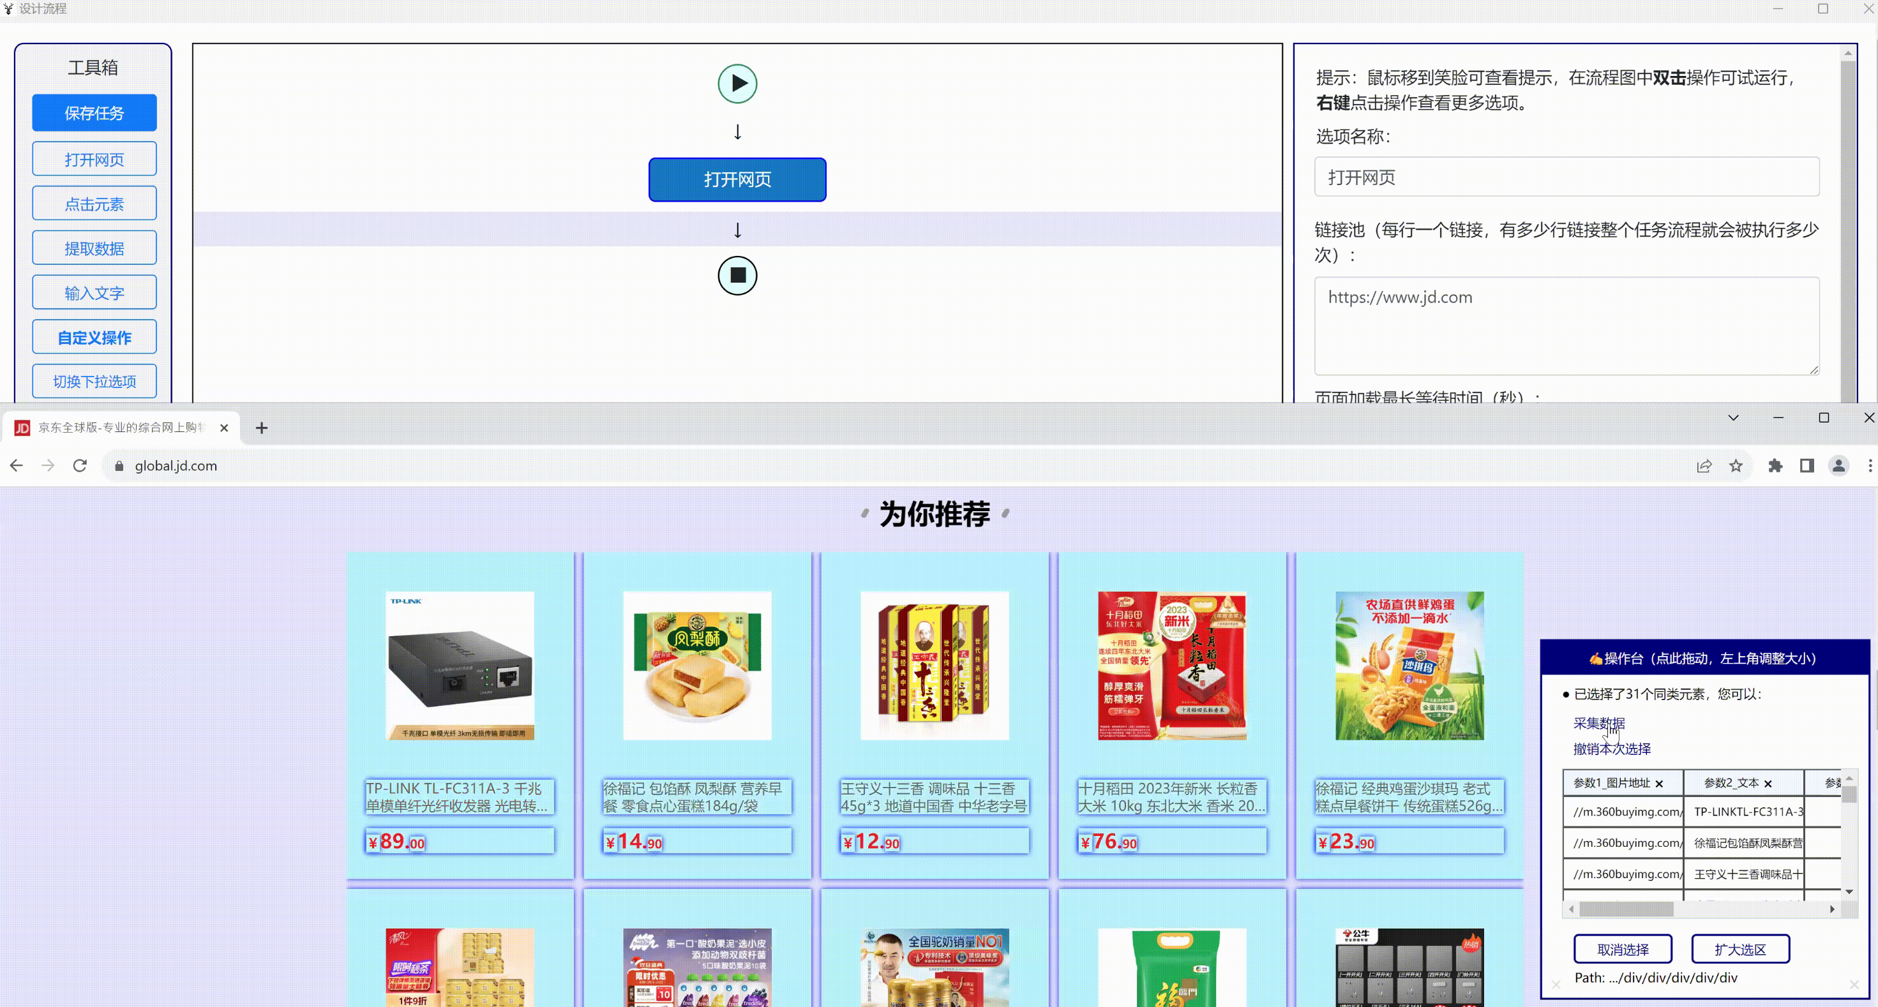1878x1007 pixels.
Task: Open the browser three-dot menu
Action: coord(1870,466)
